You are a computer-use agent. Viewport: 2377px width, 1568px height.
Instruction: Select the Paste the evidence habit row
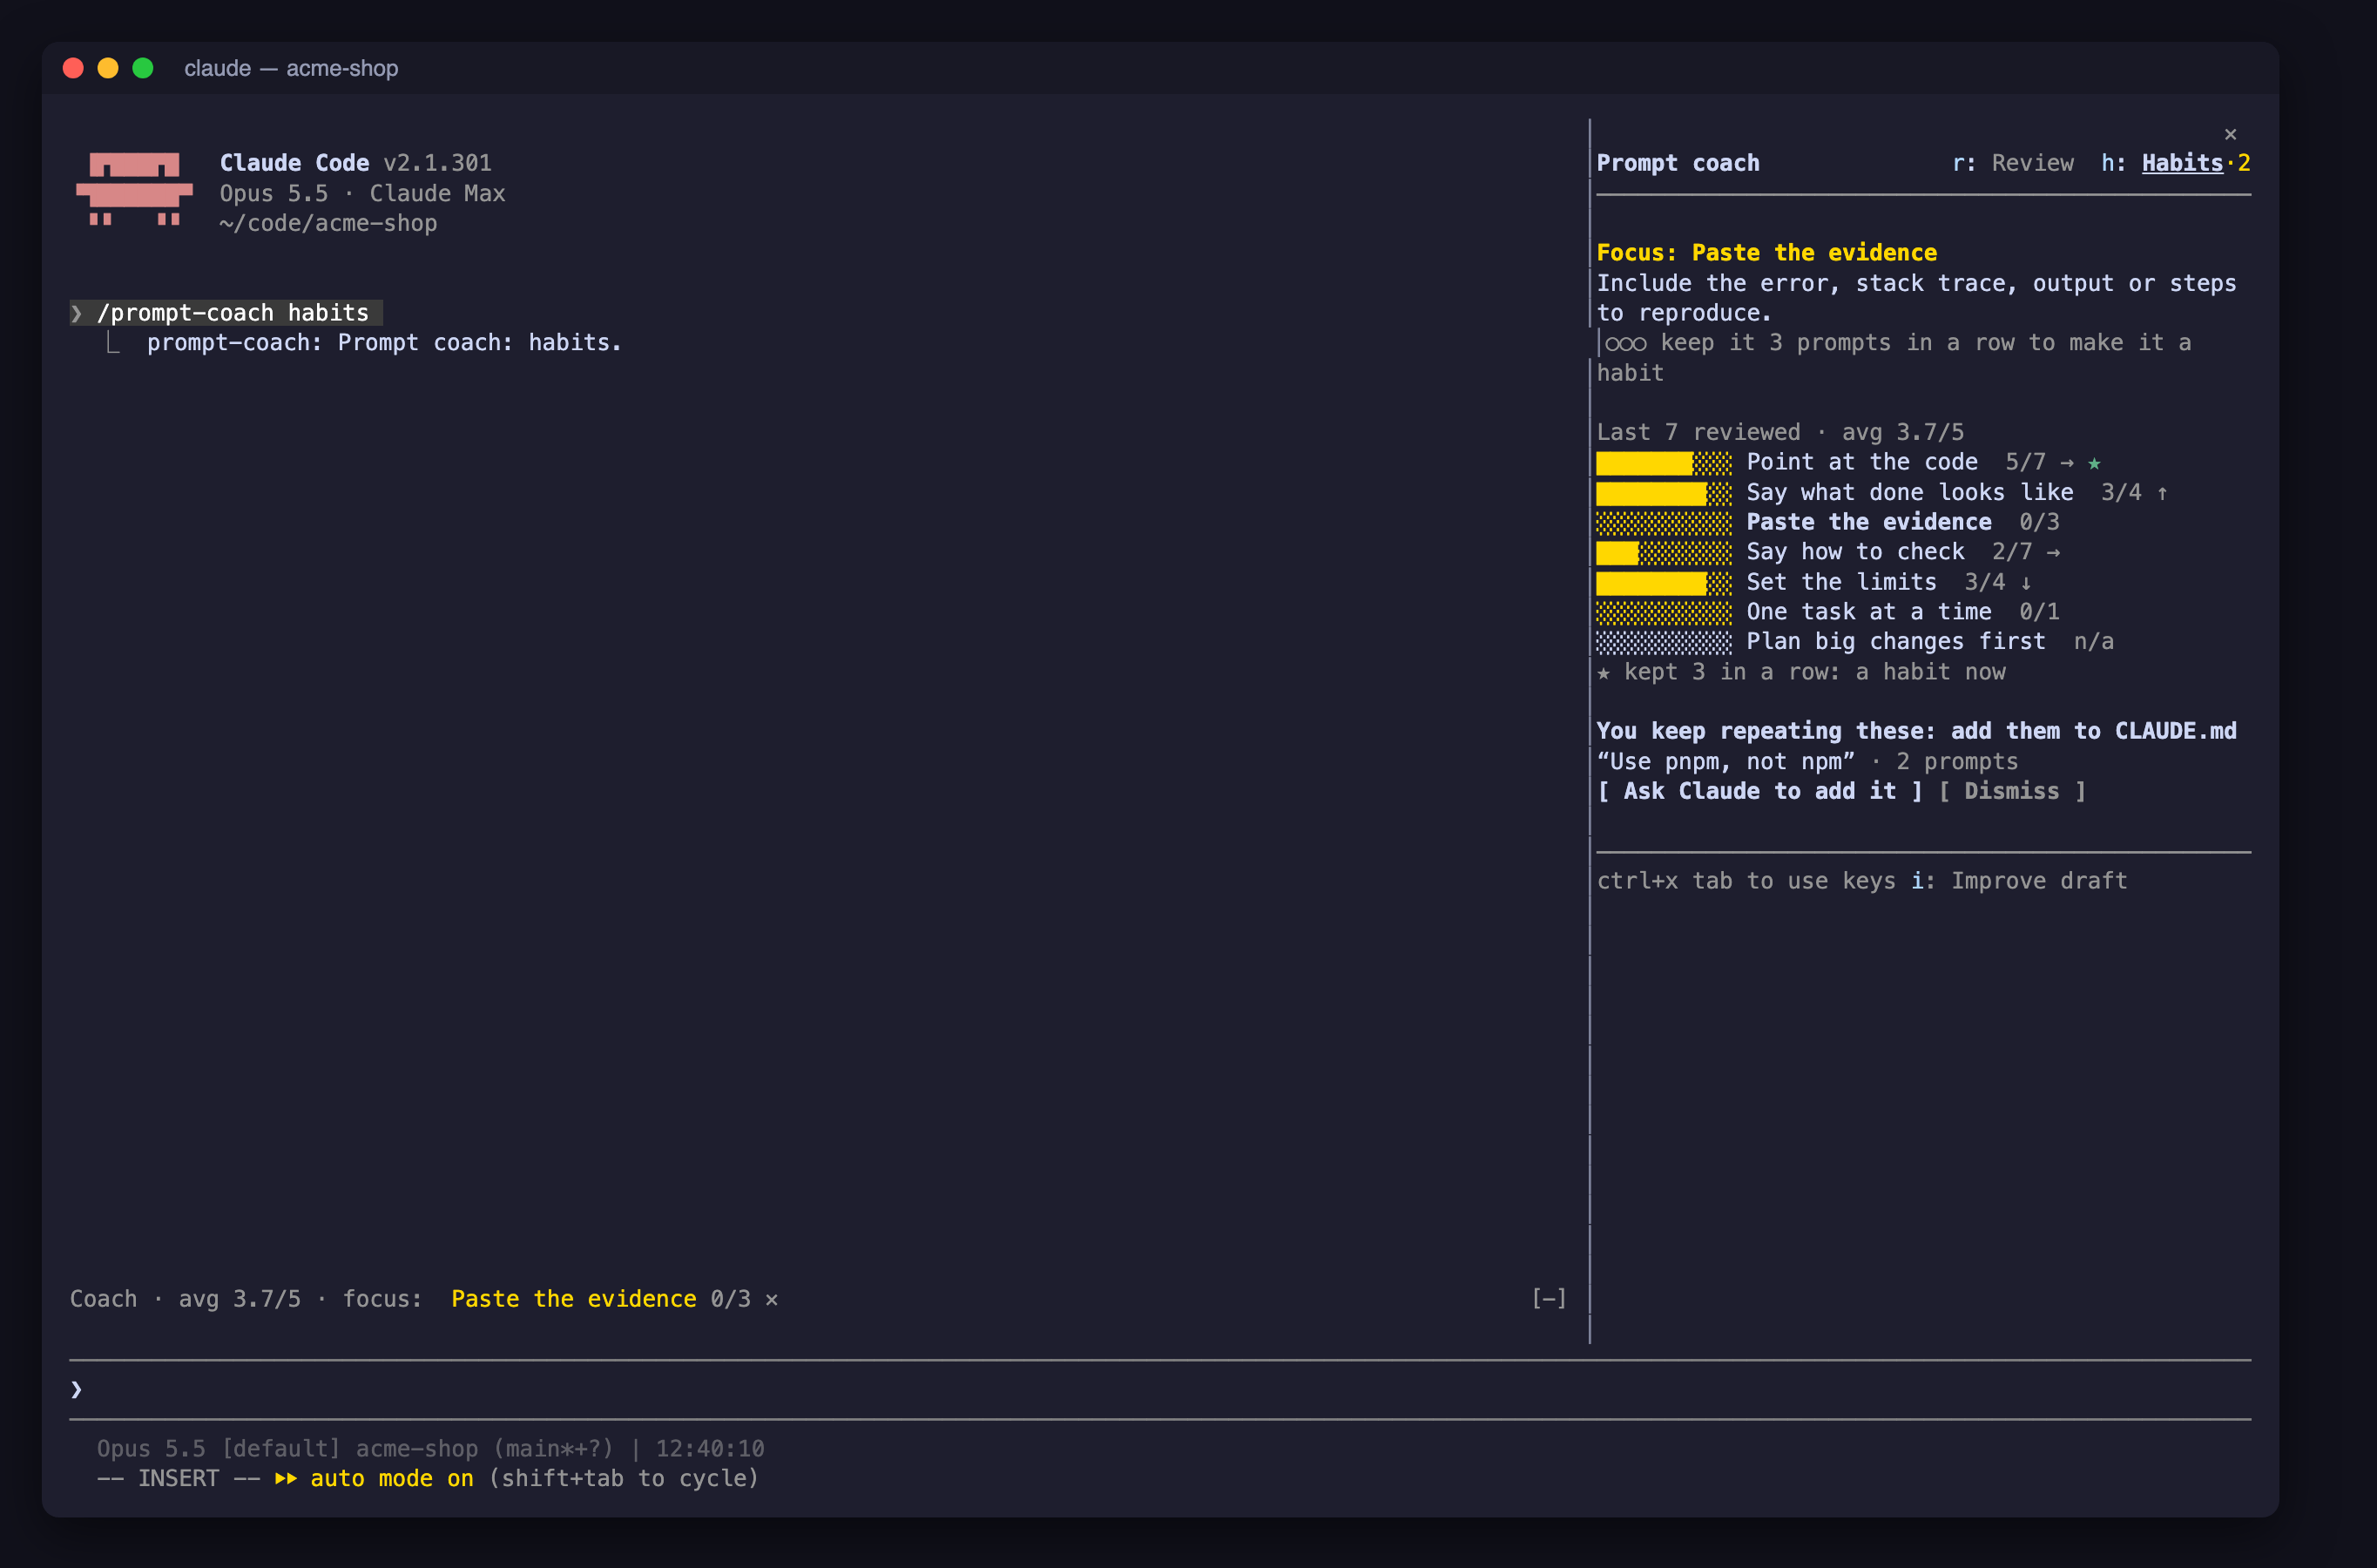click(1828, 522)
